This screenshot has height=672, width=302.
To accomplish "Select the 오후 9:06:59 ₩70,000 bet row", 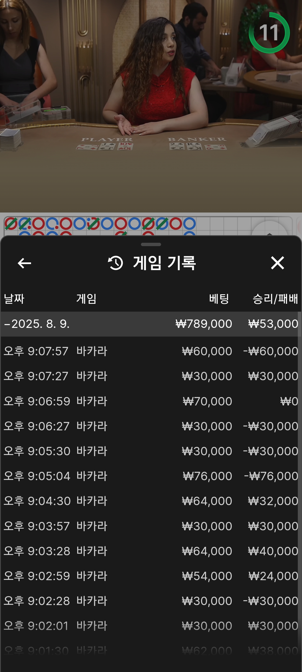I will [x=149, y=401].
